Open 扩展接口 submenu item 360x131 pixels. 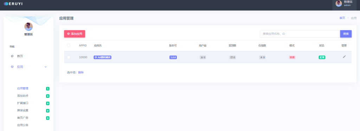(x=23, y=103)
